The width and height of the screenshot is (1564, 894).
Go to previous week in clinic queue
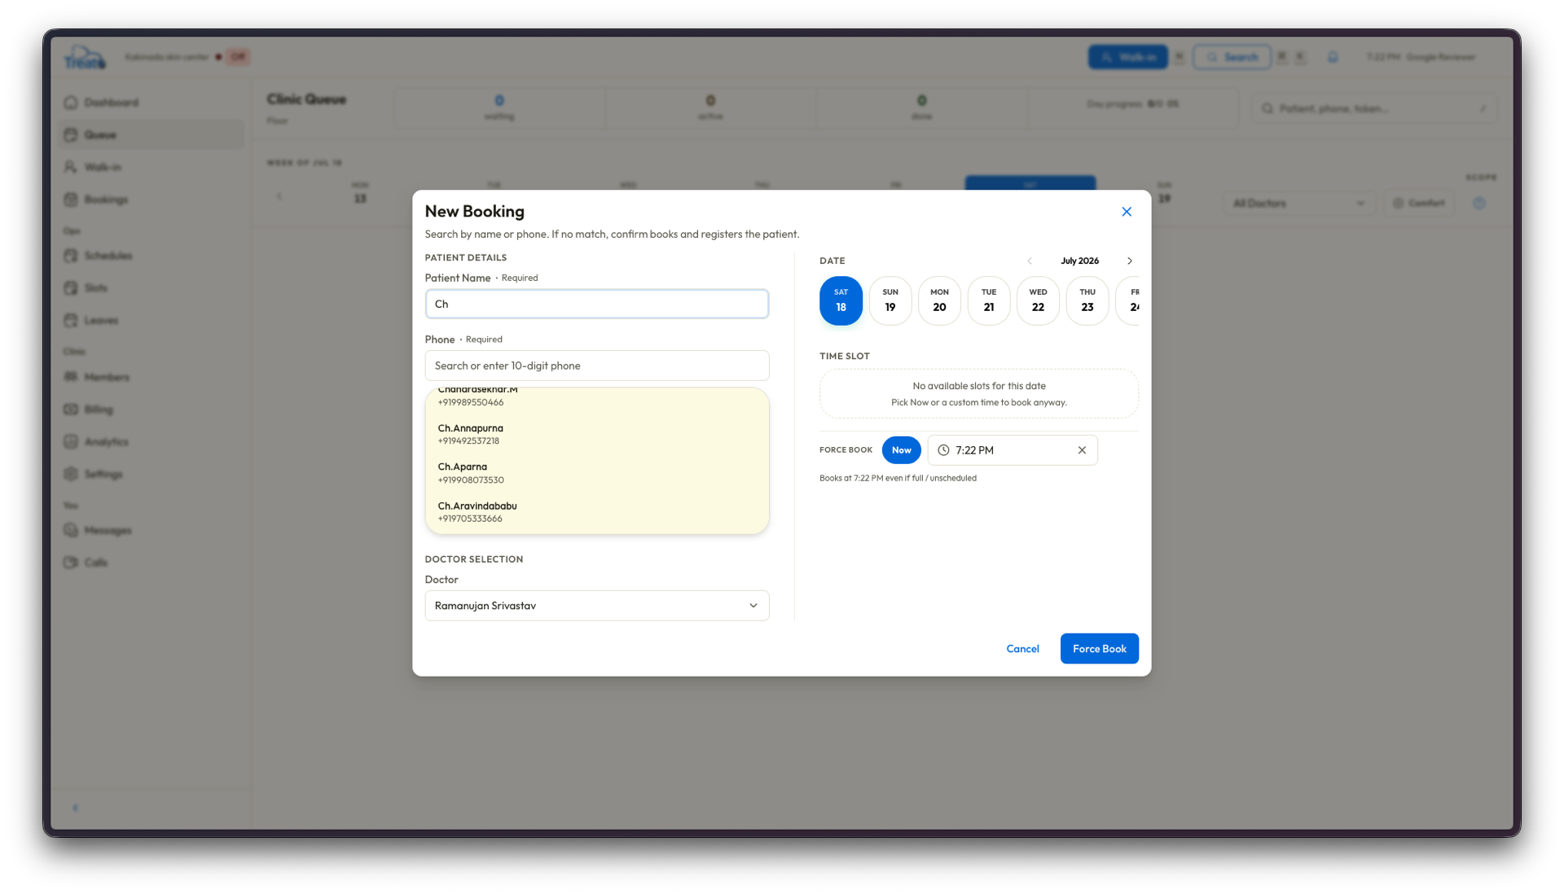pyautogui.click(x=279, y=196)
